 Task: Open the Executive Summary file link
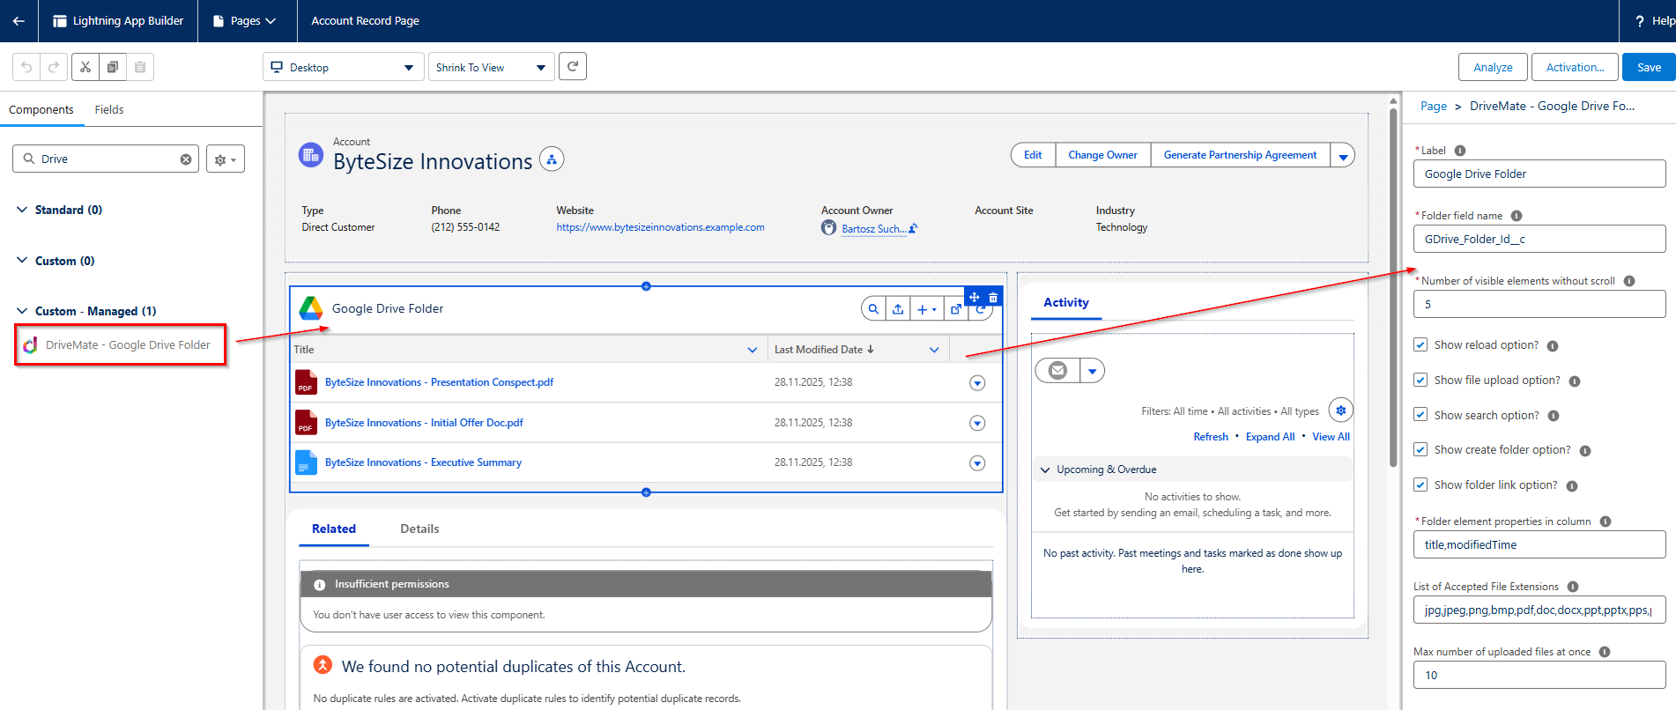[423, 462]
